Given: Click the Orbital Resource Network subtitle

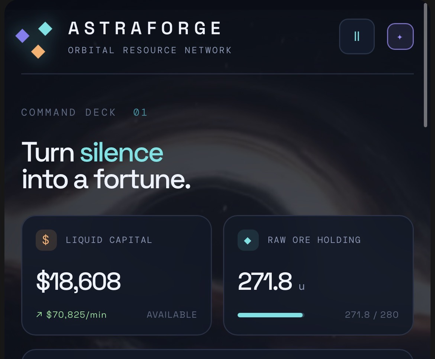Looking at the screenshot, I should point(150,50).
